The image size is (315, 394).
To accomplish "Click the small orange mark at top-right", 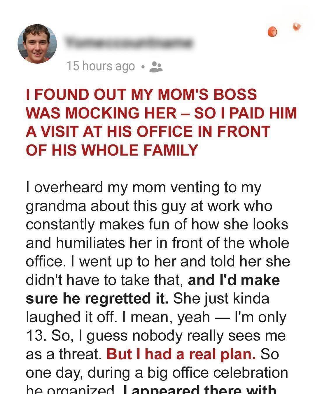I will [x=297, y=26].
